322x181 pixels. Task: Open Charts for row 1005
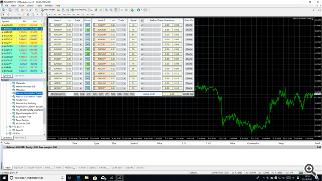click(189, 49)
